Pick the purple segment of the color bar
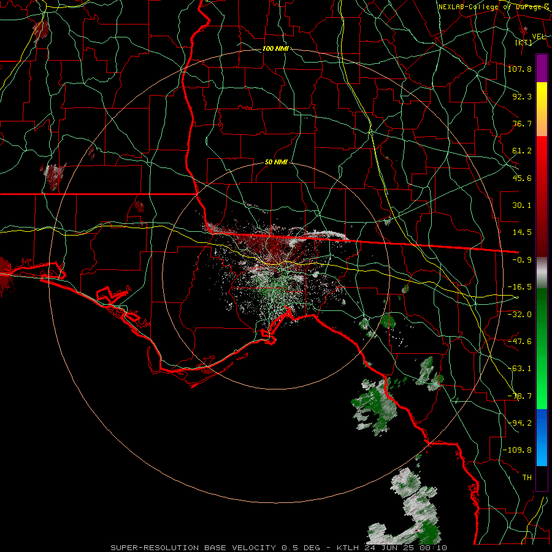Image resolution: width=552 pixels, height=552 pixels. coord(542,68)
